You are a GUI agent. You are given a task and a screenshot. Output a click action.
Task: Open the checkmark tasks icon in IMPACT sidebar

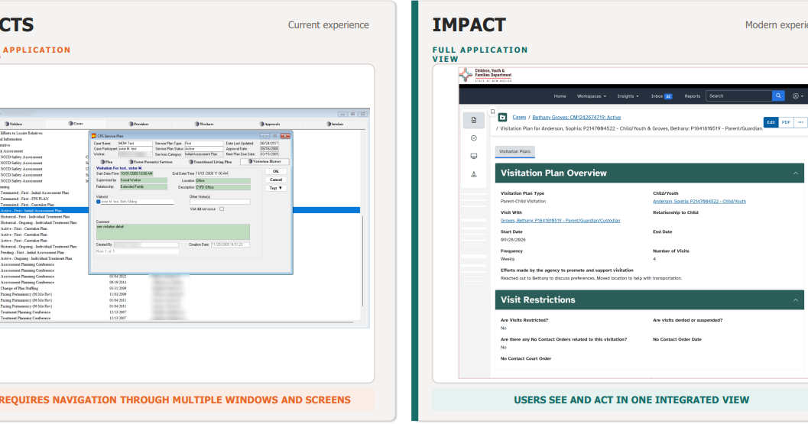coord(474,138)
